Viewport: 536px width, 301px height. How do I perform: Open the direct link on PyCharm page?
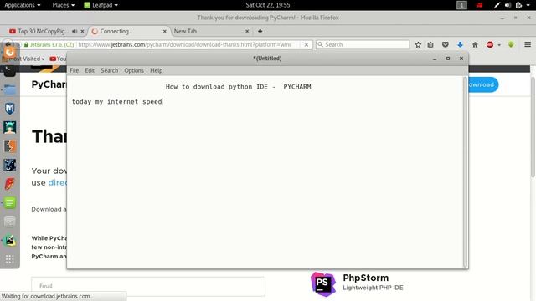pos(58,182)
